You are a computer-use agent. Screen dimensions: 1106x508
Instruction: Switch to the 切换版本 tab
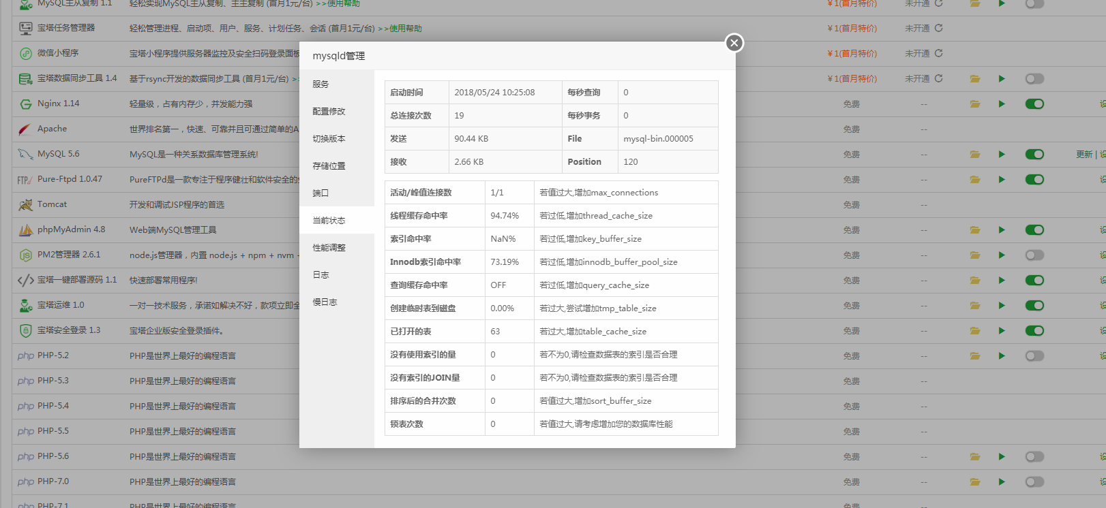click(337, 138)
